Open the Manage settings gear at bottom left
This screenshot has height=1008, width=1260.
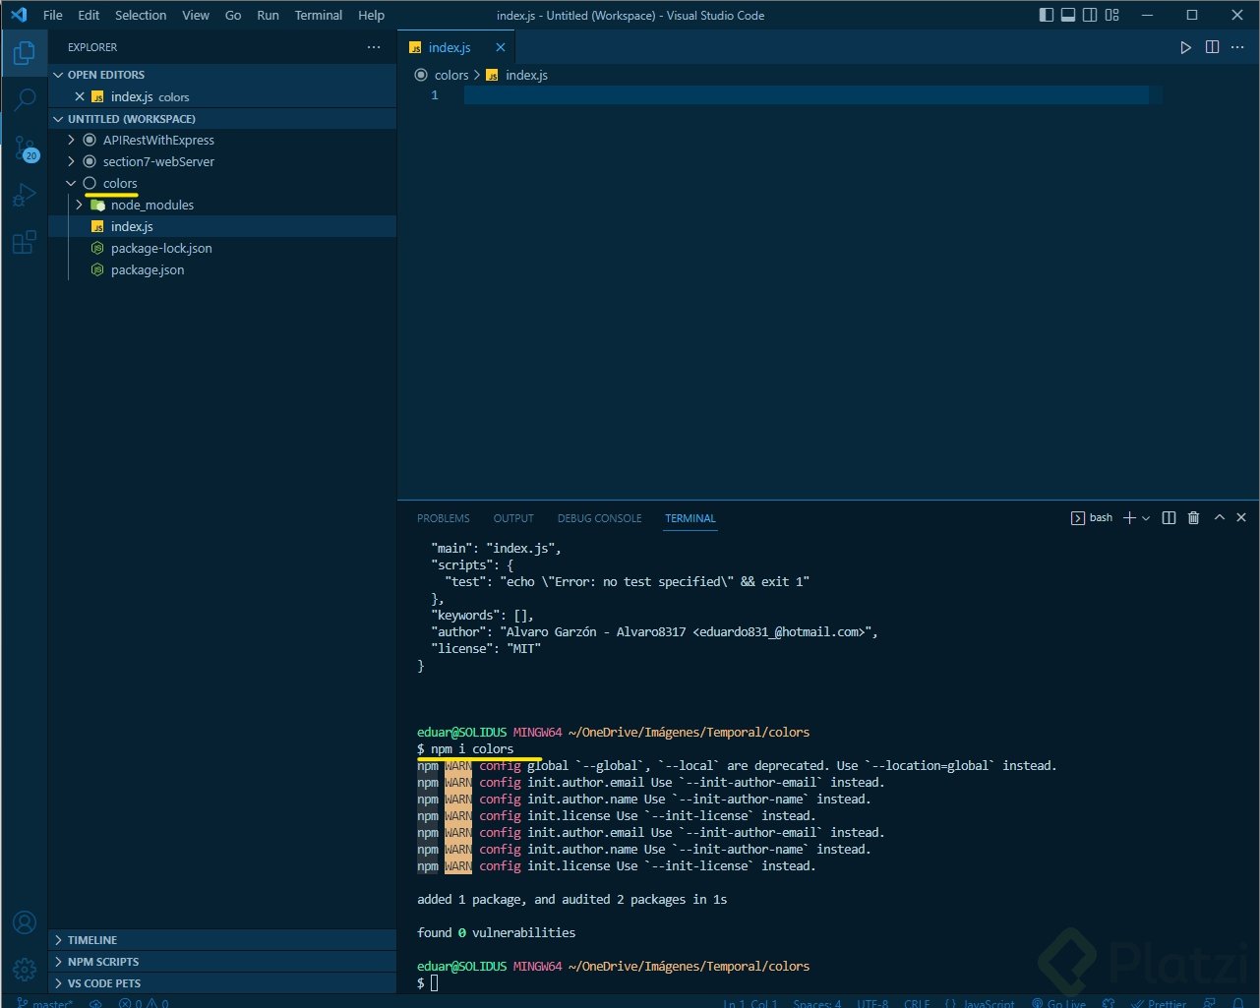(25, 969)
